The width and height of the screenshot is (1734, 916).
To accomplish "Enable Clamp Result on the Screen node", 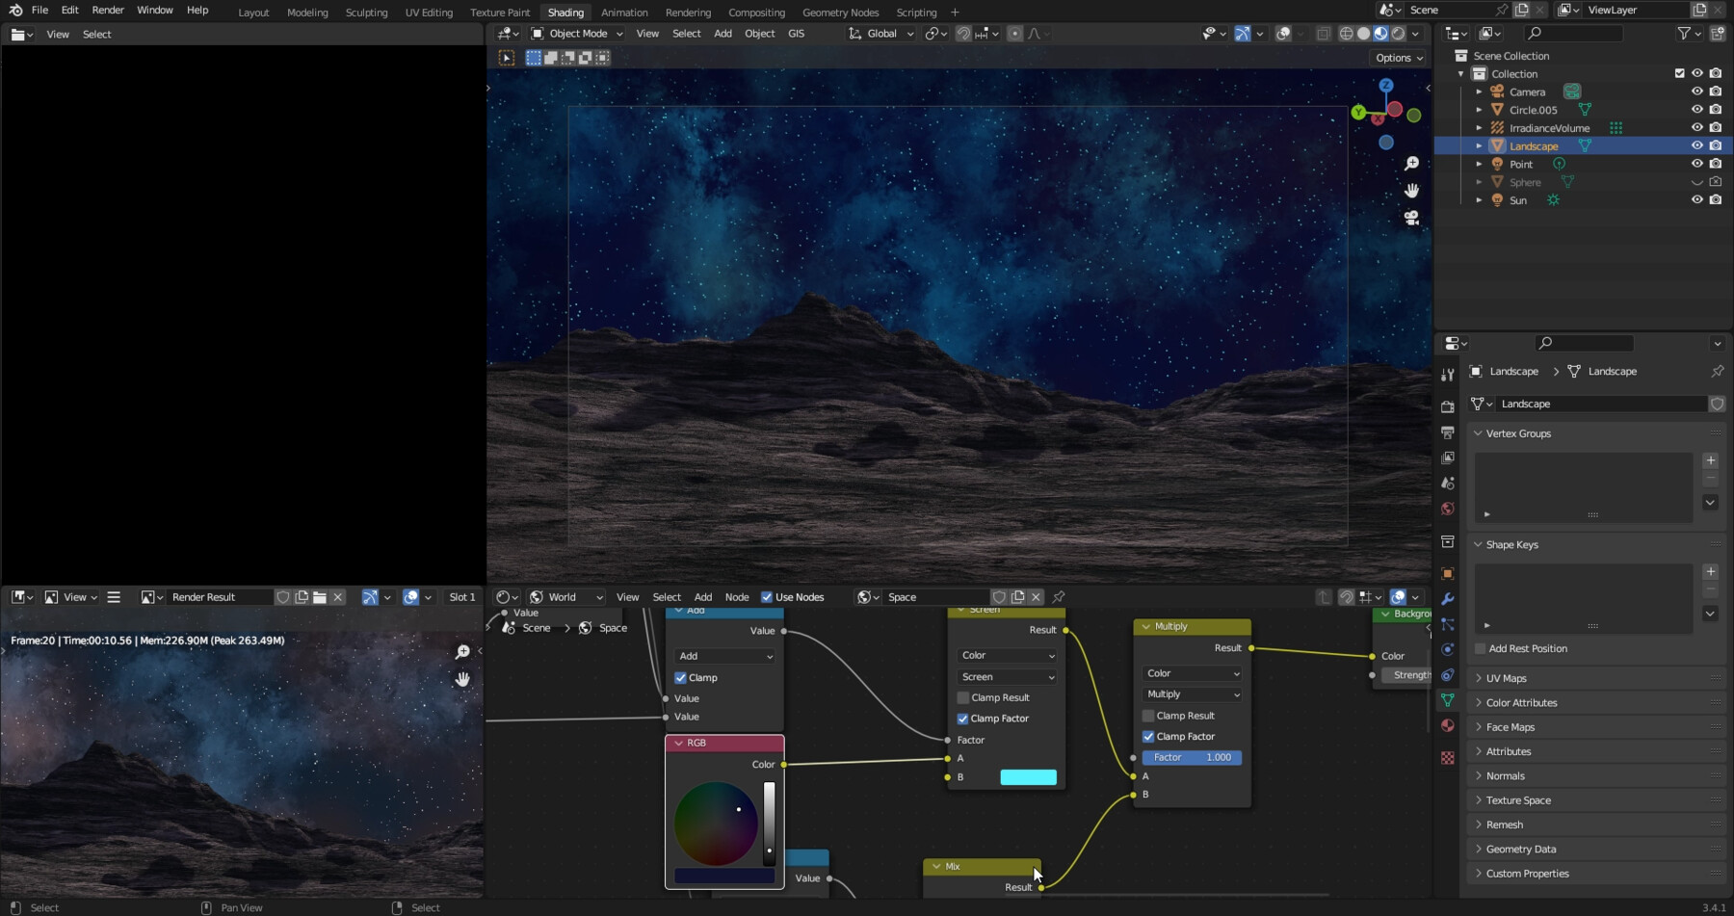I will (x=963, y=696).
